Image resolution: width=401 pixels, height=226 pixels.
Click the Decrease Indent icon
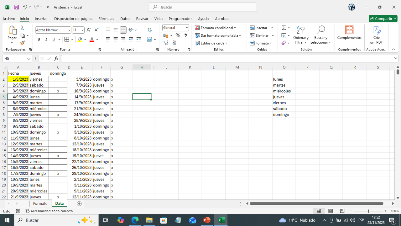point(131,40)
